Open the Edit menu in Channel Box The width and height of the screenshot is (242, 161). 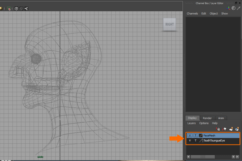click(x=204, y=14)
